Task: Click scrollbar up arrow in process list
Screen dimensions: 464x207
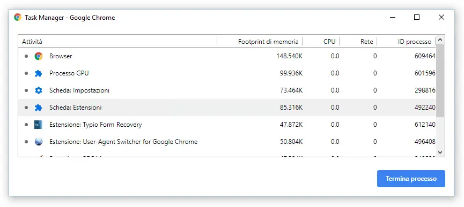Action: (440, 40)
